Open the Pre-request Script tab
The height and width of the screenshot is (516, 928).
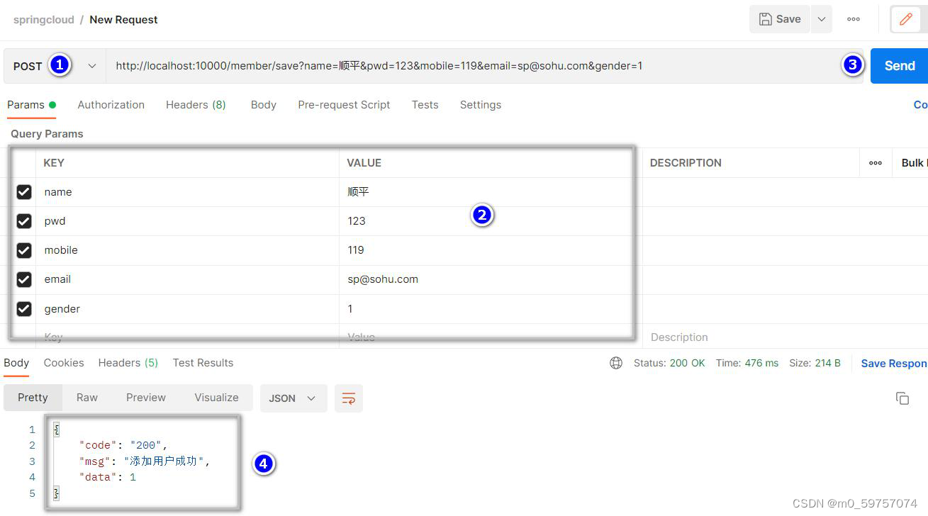344,105
